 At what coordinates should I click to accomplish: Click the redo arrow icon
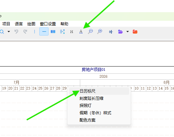tap(25, 32)
